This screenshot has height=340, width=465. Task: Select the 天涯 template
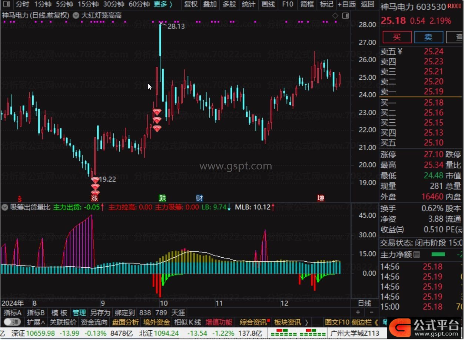(178, 313)
